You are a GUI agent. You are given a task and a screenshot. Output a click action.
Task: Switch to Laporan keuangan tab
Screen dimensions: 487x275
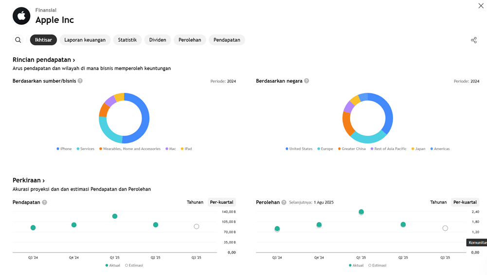(x=85, y=40)
